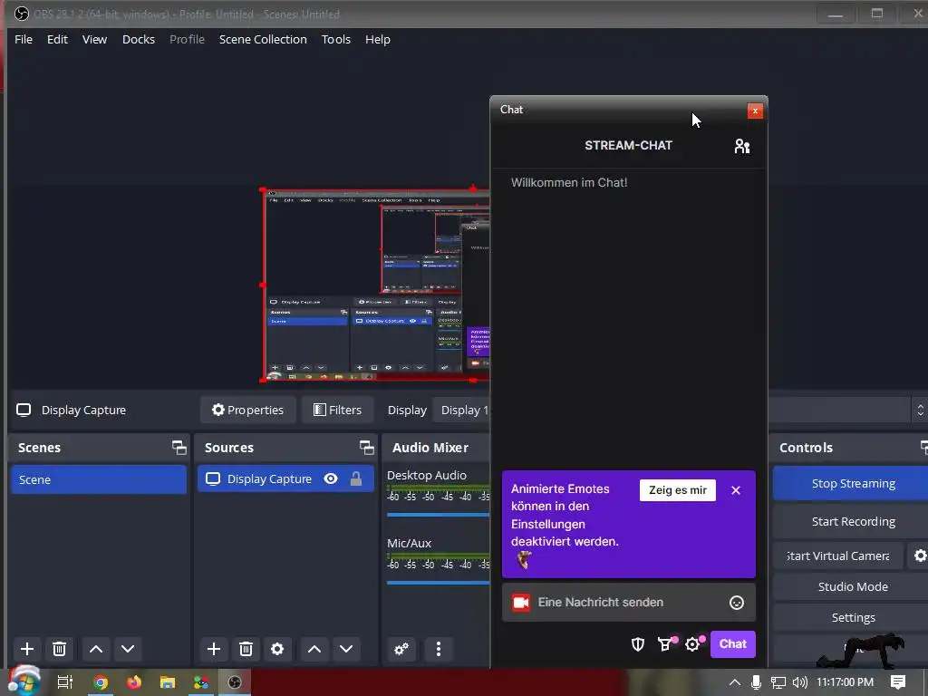Open the Docks menu
The image size is (928, 696).
[x=139, y=39]
